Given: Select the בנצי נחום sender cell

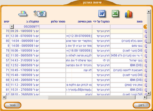Looking at the screenshot, I should pos(127,46).
